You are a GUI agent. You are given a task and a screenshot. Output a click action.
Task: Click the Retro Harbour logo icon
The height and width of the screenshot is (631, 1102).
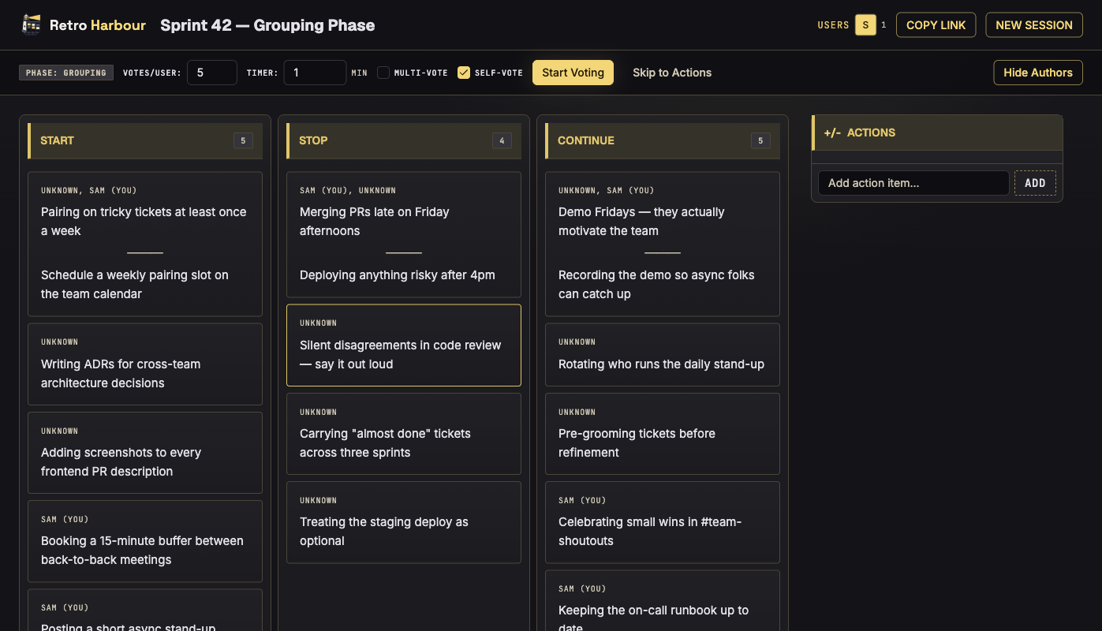pos(31,25)
